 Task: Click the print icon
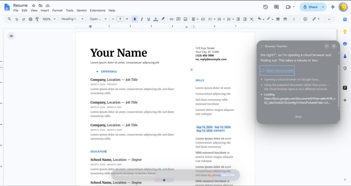tap(30, 19)
